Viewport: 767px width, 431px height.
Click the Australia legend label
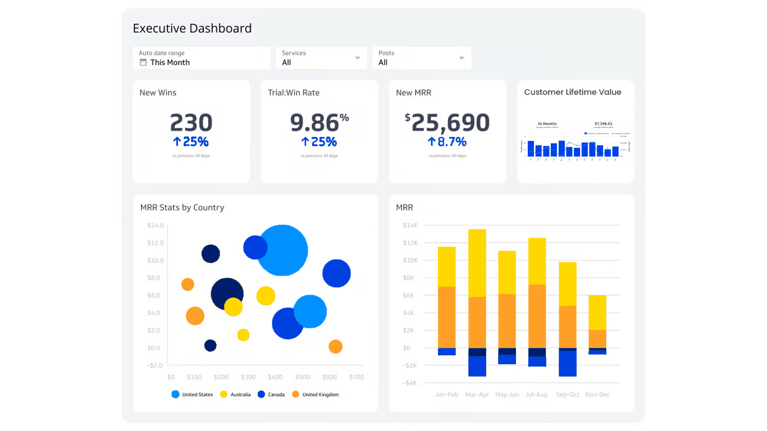pyautogui.click(x=241, y=395)
